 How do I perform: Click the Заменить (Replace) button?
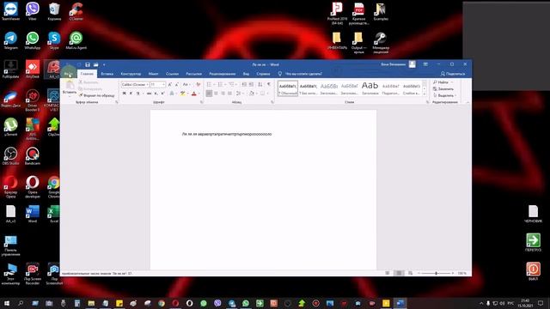pyautogui.click(x=443, y=88)
